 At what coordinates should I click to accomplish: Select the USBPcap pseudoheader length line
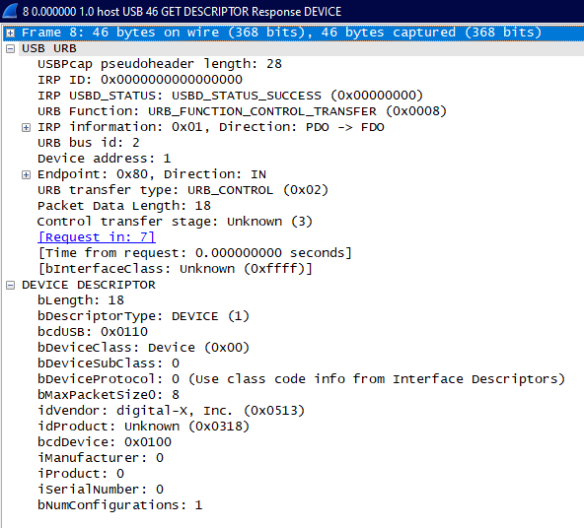click(160, 64)
